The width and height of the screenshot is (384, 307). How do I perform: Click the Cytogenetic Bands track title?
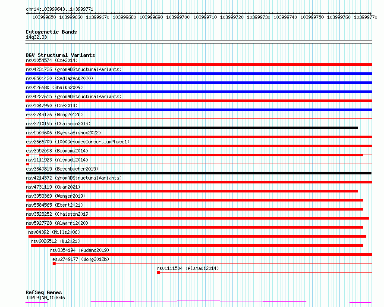point(51,32)
